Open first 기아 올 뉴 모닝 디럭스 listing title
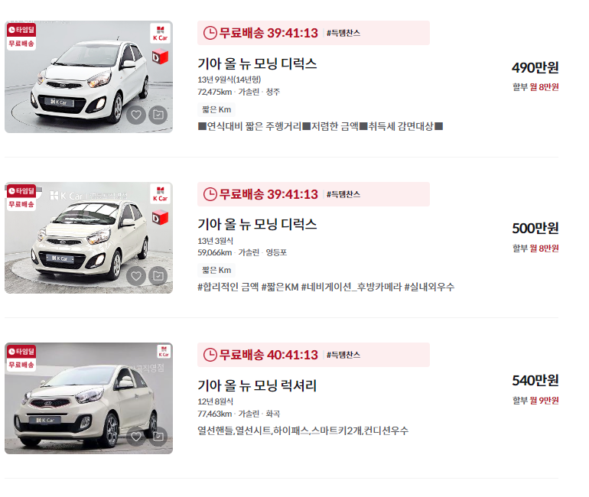 click(x=257, y=63)
